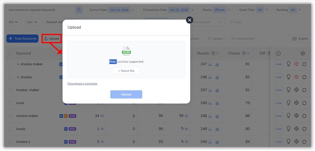The width and height of the screenshot is (315, 151).
Task: Click the Upload button in the toolbar
Action: click(52, 39)
